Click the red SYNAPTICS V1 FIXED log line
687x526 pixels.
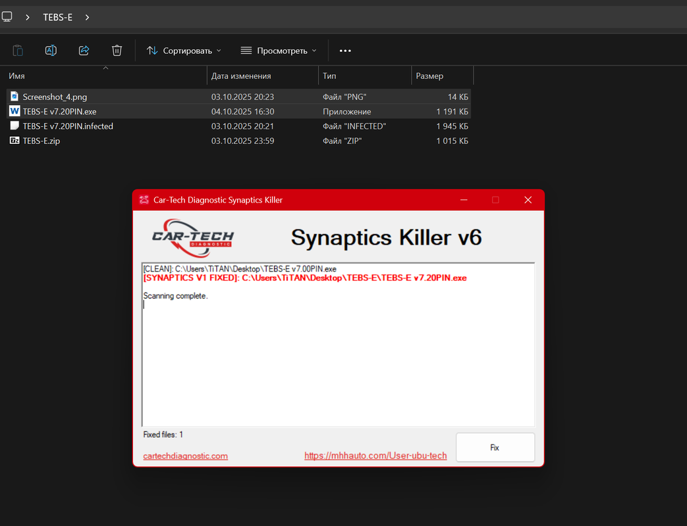tap(305, 278)
